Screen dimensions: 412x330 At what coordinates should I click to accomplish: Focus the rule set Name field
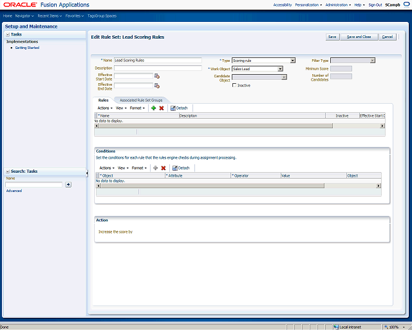point(158,60)
